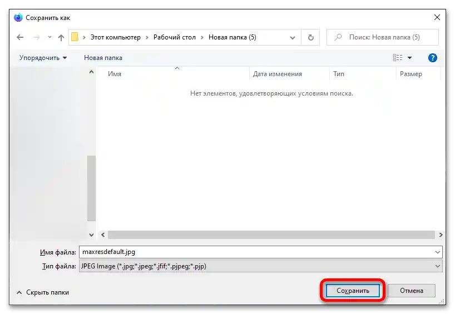Click the 'Сохранить' button
455x314 pixels.
tap(353, 291)
